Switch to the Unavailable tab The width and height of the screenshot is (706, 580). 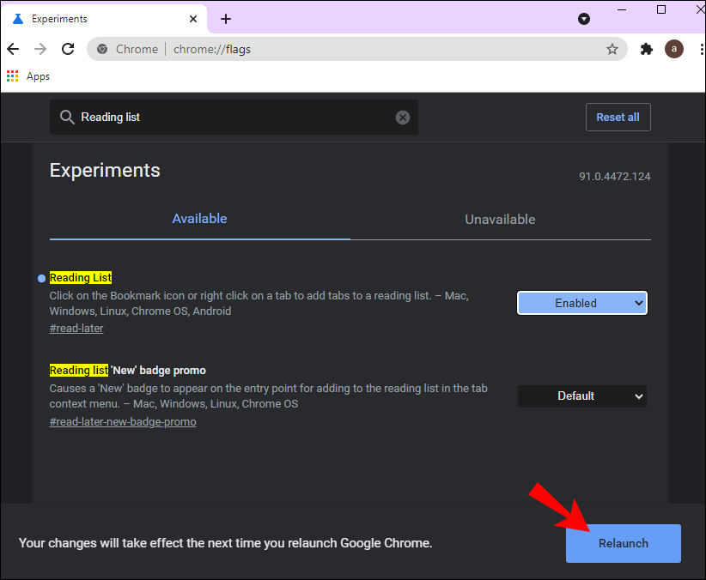pyautogui.click(x=500, y=219)
